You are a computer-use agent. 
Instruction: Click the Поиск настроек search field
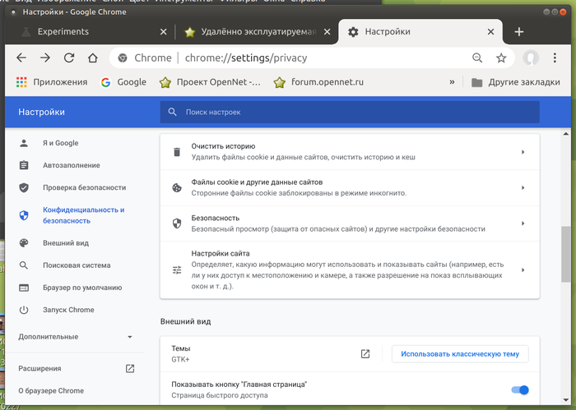coord(350,112)
